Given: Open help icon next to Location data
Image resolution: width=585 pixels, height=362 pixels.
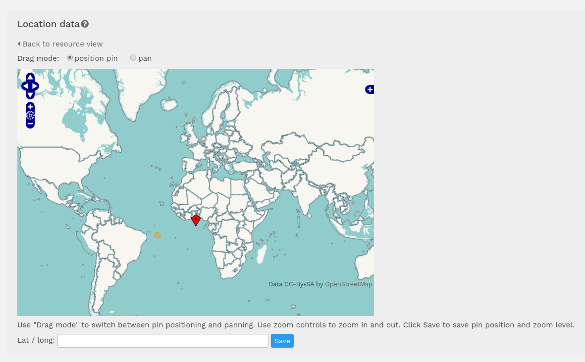Looking at the screenshot, I should (x=85, y=24).
